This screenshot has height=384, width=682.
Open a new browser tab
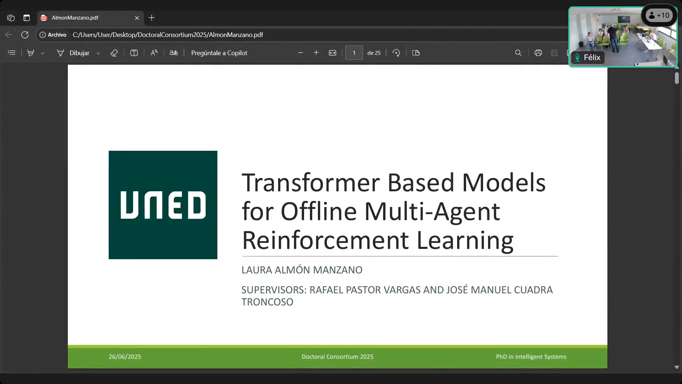click(x=152, y=18)
